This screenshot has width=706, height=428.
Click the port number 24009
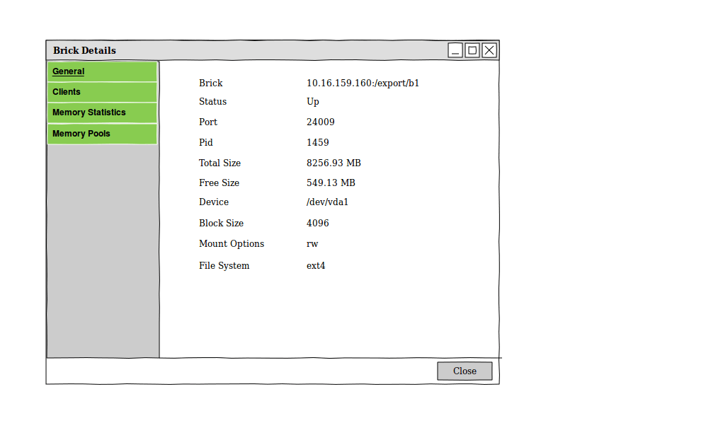321,122
